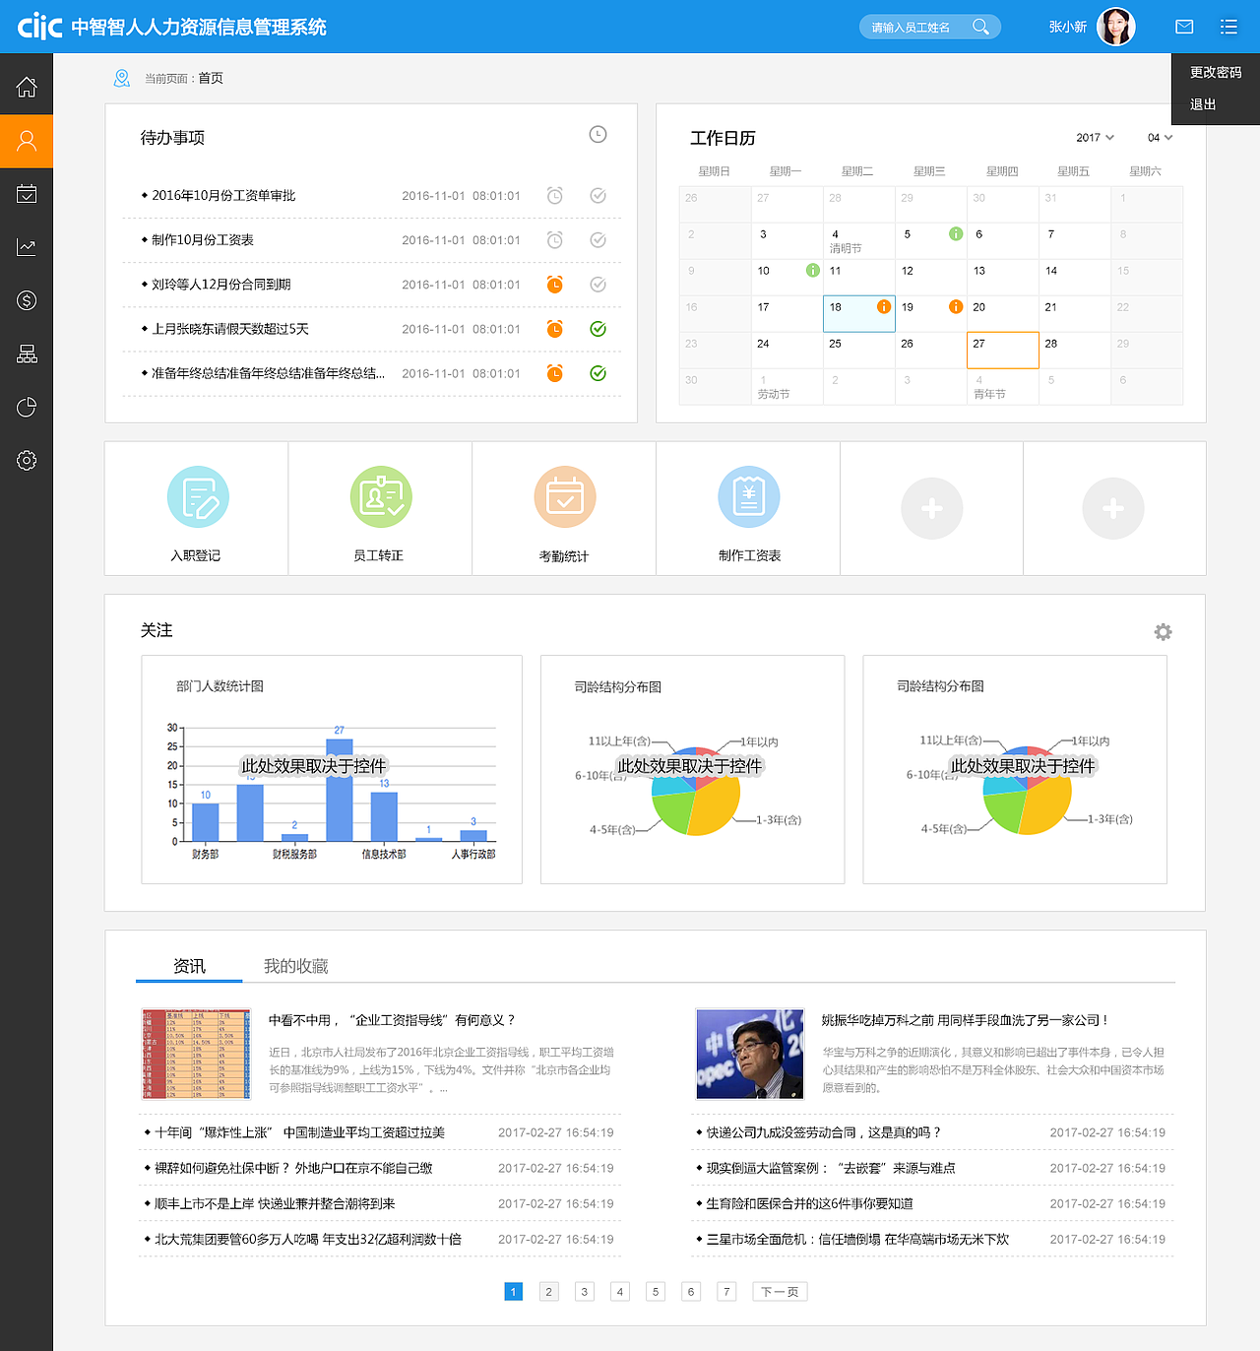Image resolution: width=1260 pixels, height=1351 pixels.
Task: Click the 下一页 pagination button
Action: pos(779,1291)
